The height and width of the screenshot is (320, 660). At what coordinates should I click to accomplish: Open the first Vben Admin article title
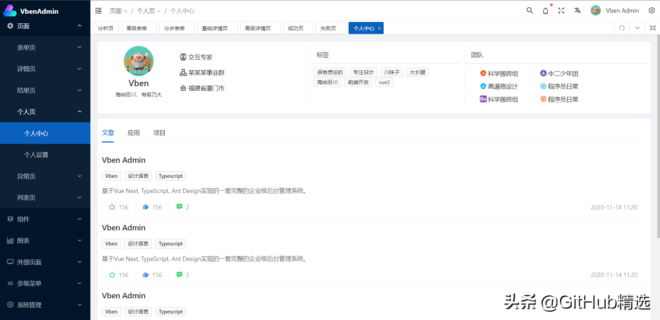[123, 160]
